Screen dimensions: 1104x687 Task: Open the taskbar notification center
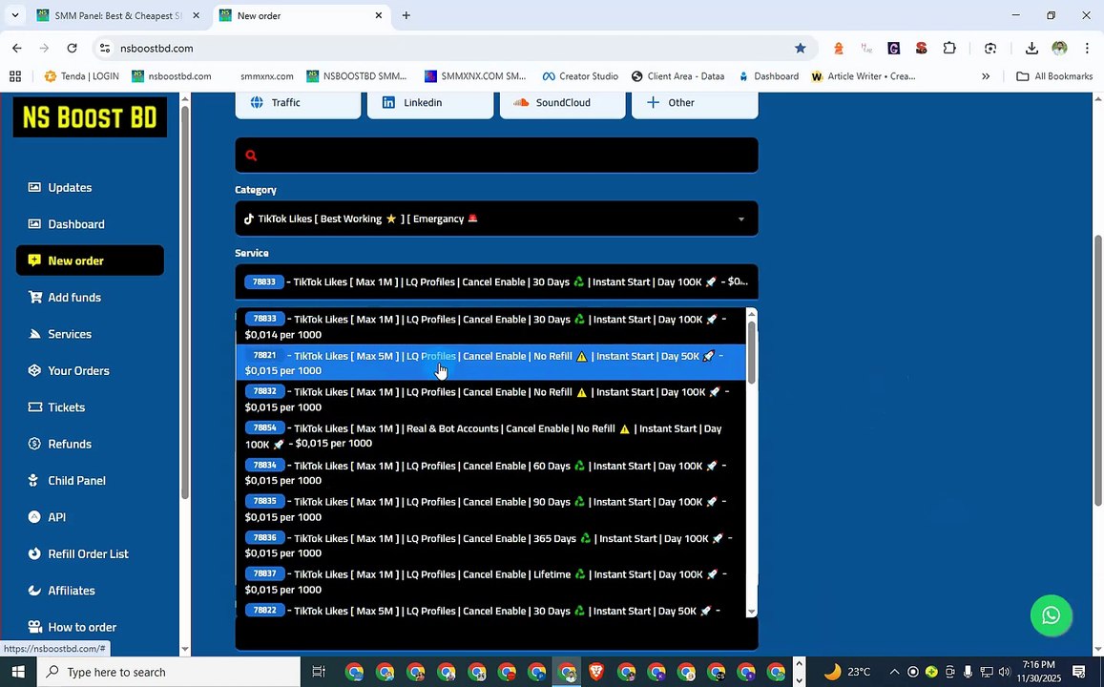pos(1078,672)
